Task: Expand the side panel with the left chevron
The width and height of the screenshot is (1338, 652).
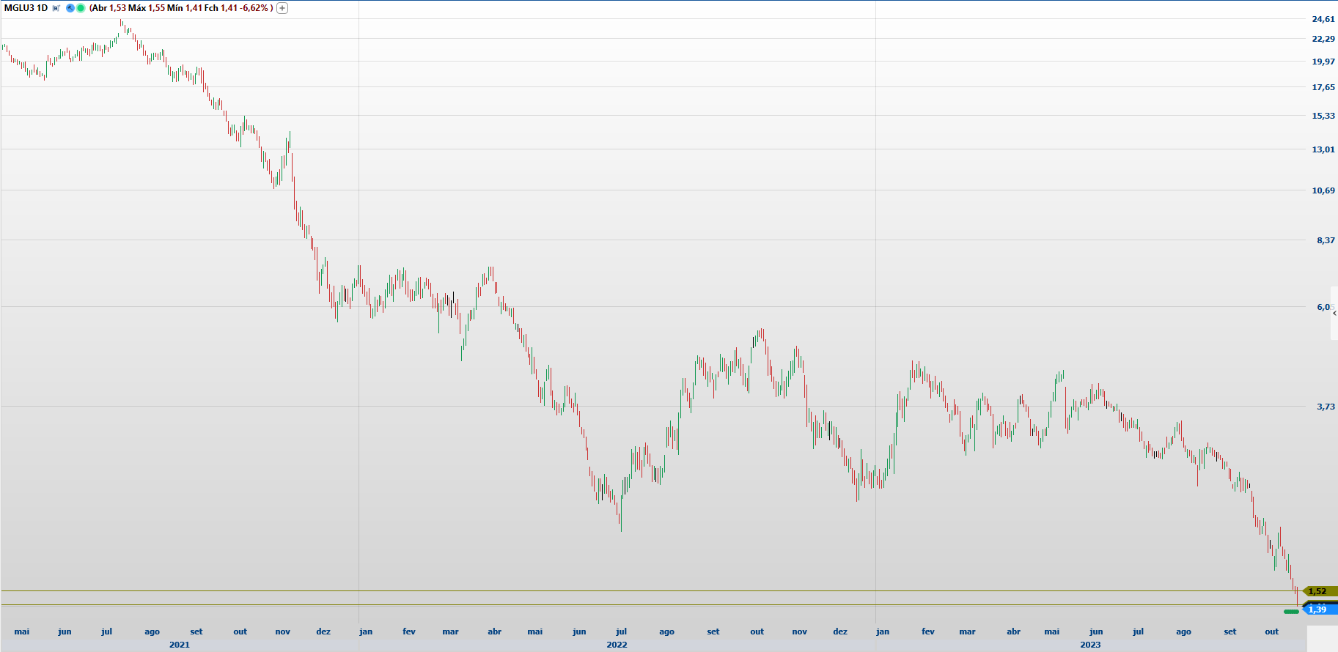Action: [1334, 314]
